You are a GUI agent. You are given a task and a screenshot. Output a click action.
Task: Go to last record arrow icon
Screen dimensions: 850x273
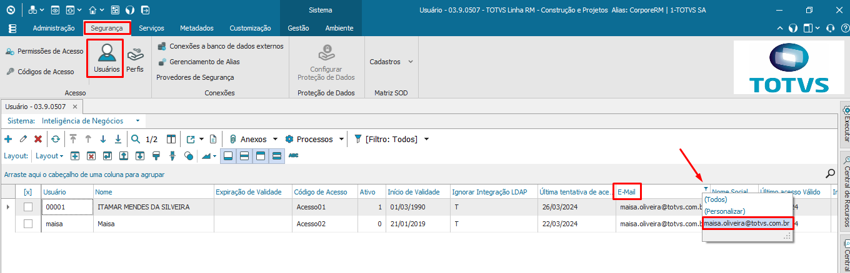click(117, 139)
